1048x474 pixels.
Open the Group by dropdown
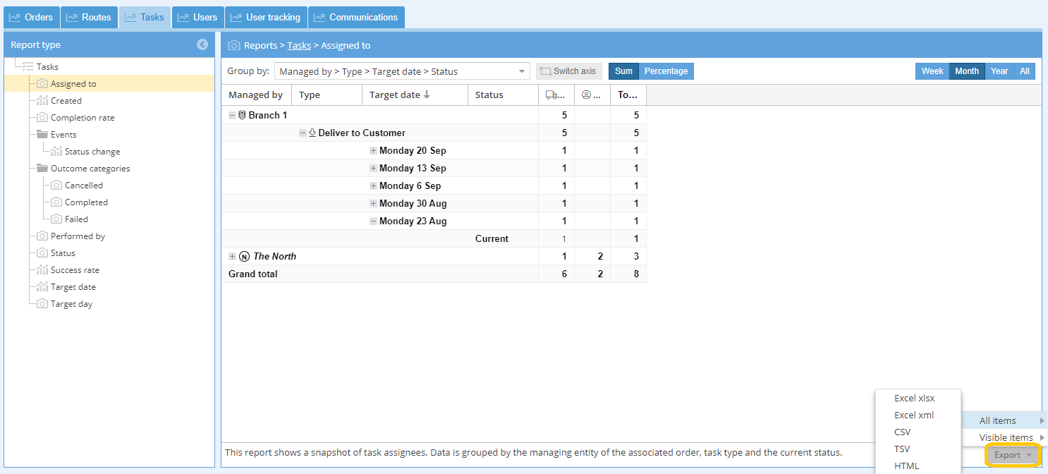(402, 71)
